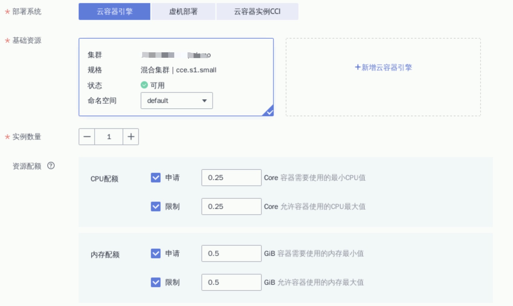Switch to the 云容器实例CCI tab
The image size is (513, 306).
pyautogui.click(x=257, y=11)
